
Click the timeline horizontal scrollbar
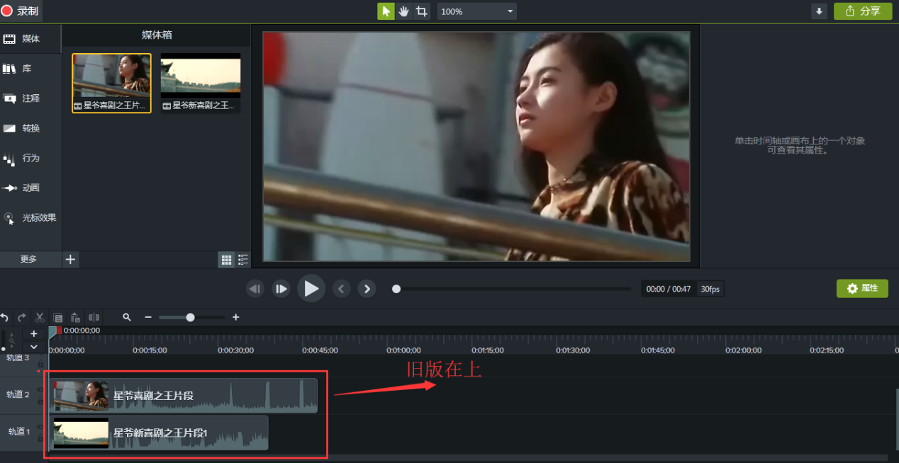click(x=468, y=458)
